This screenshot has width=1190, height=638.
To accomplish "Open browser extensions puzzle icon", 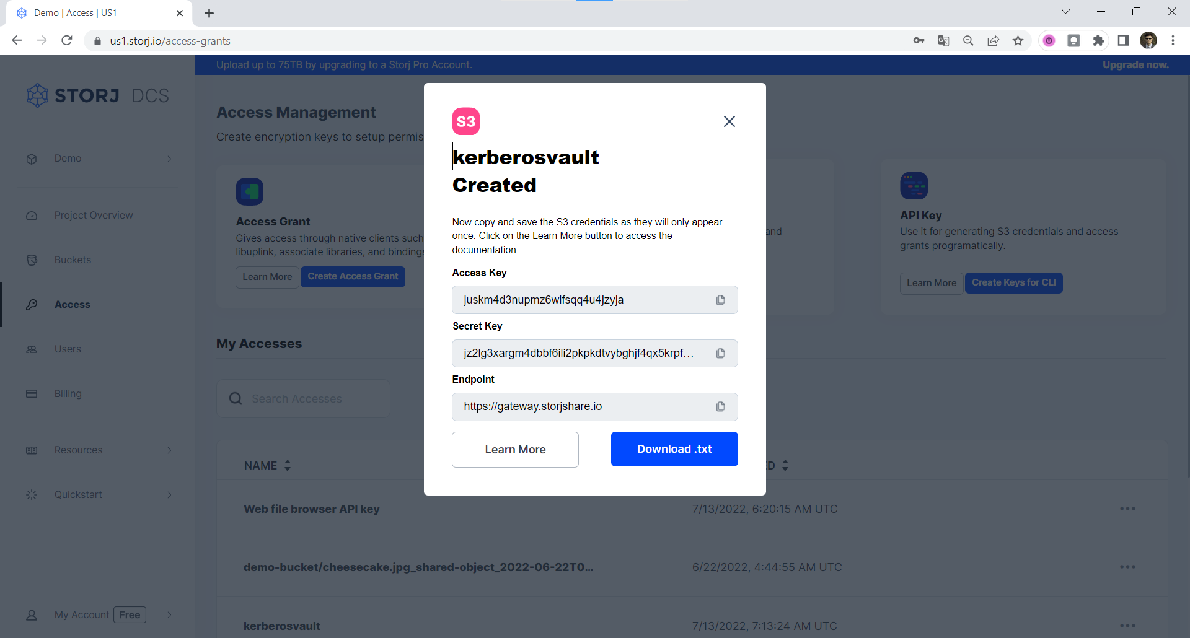I will [1098, 41].
